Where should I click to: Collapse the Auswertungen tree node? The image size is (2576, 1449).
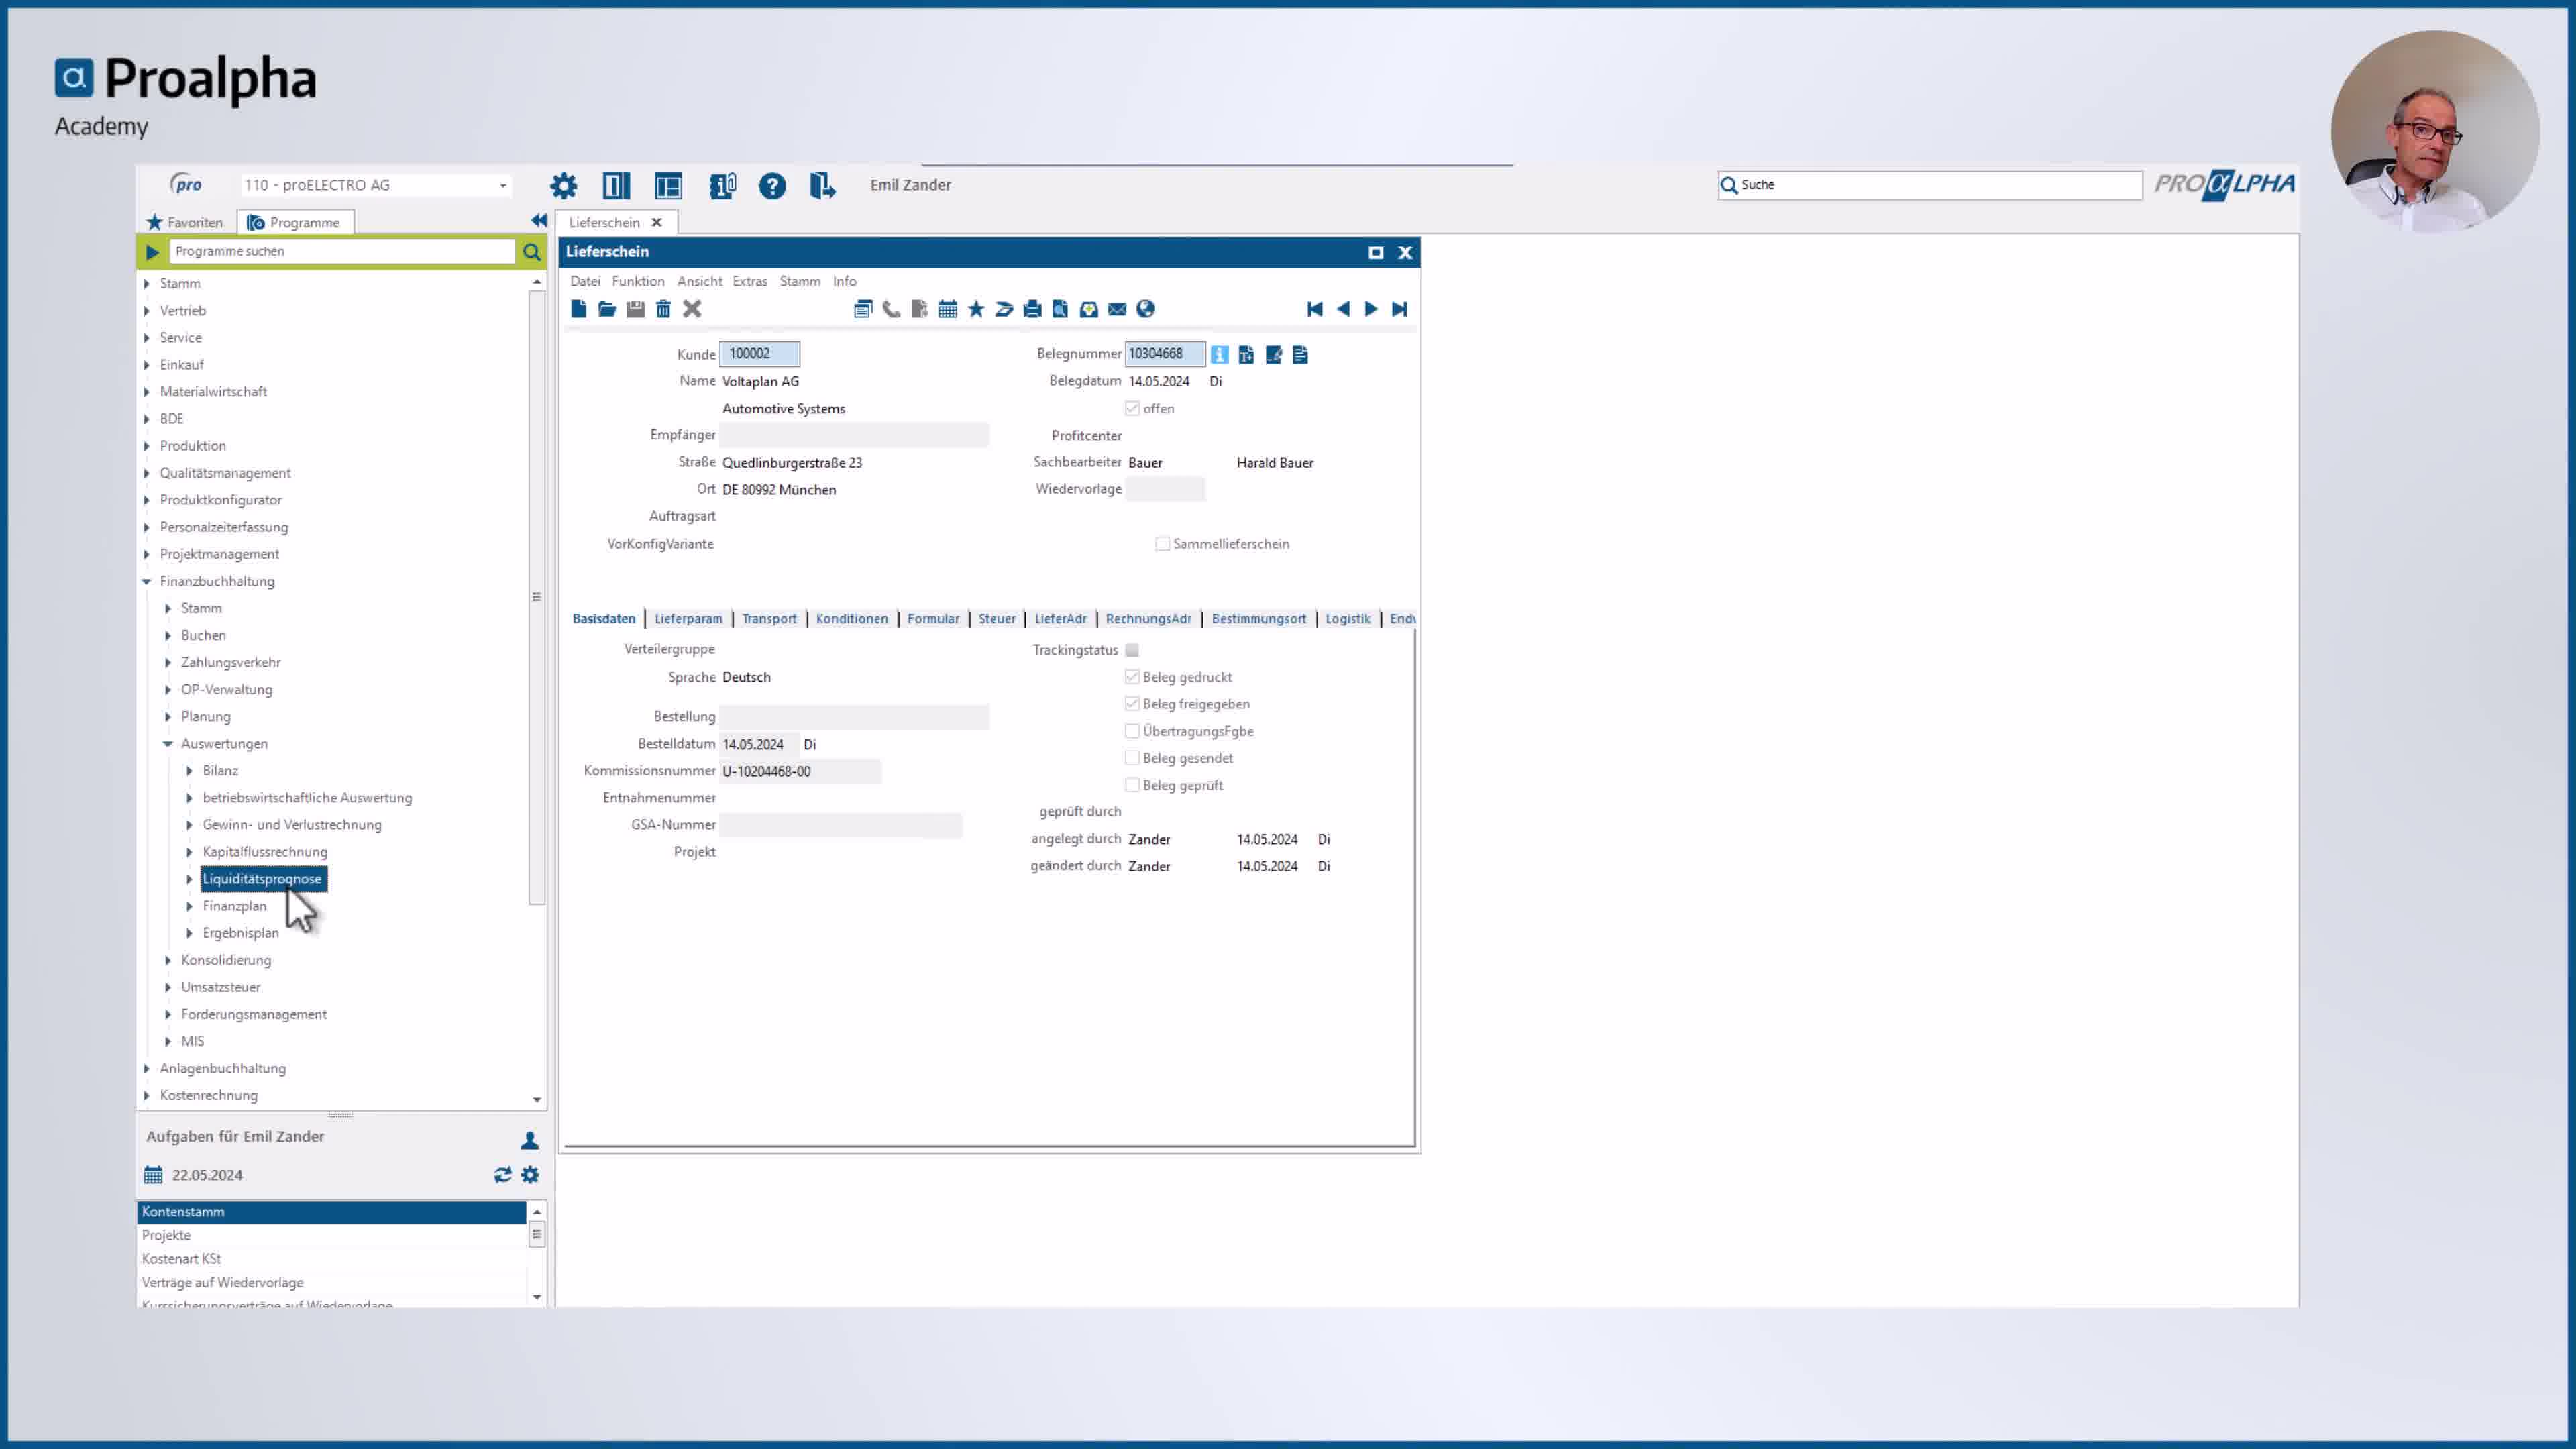[168, 744]
